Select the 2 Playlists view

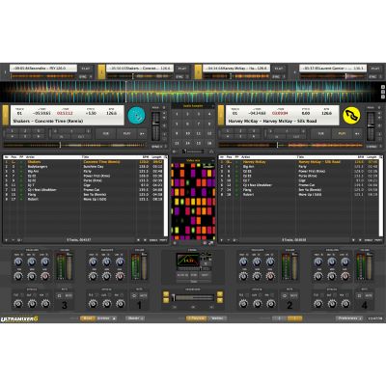[x=196, y=318]
